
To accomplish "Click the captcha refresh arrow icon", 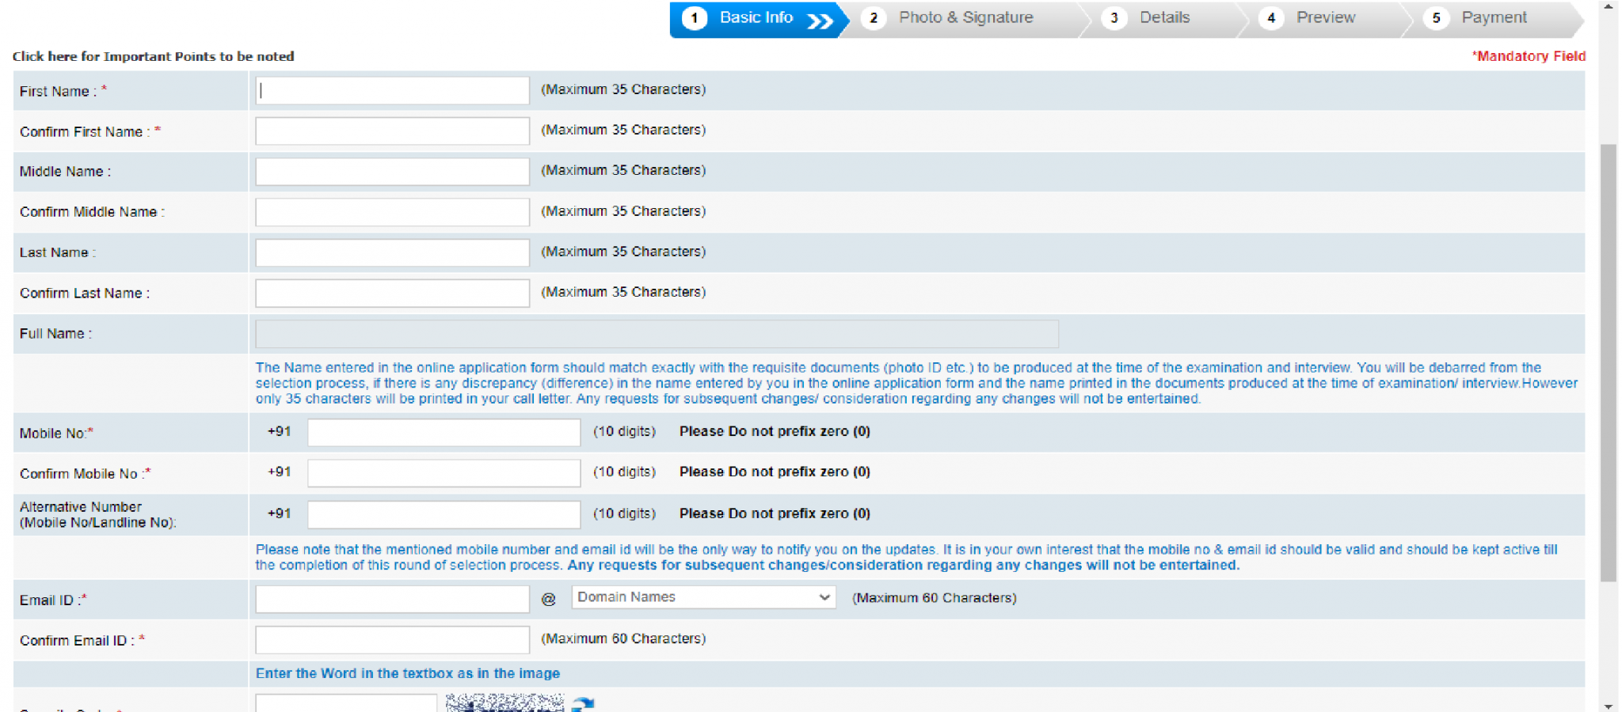I will pos(583,703).
